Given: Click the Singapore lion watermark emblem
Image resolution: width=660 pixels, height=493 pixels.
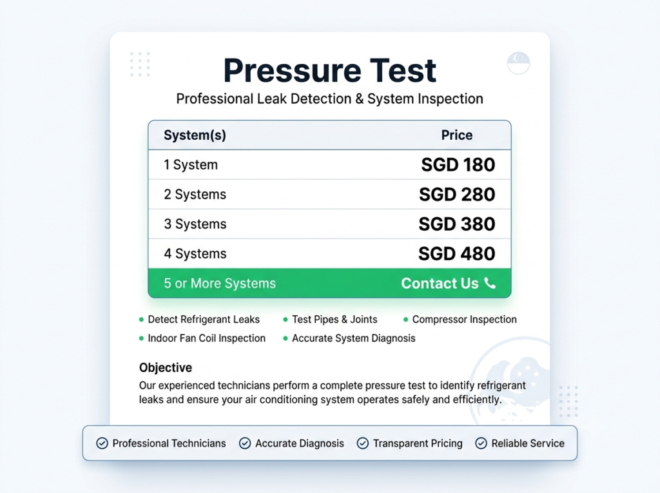Looking at the screenshot, I should (x=510, y=381).
